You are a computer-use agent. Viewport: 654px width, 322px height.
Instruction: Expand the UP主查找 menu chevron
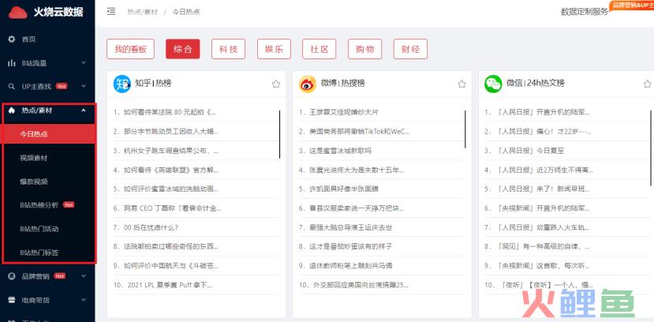[x=84, y=86]
